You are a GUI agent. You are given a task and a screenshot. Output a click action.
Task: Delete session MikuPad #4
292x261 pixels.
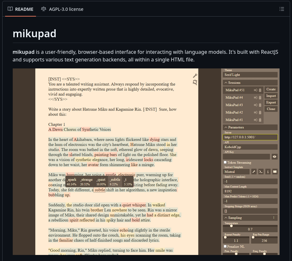pyautogui.click(x=260, y=97)
